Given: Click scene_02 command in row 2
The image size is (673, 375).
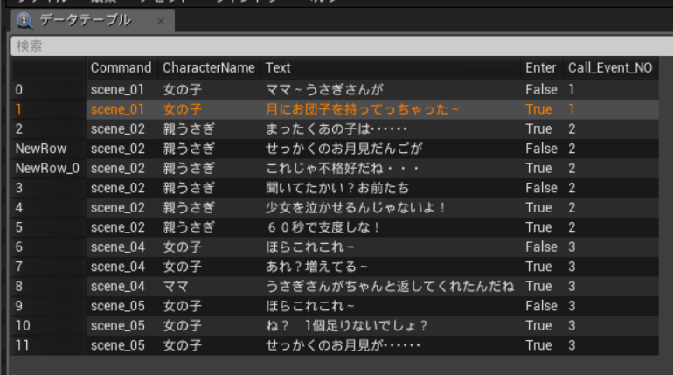Looking at the screenshot, I should pos(118,129).
